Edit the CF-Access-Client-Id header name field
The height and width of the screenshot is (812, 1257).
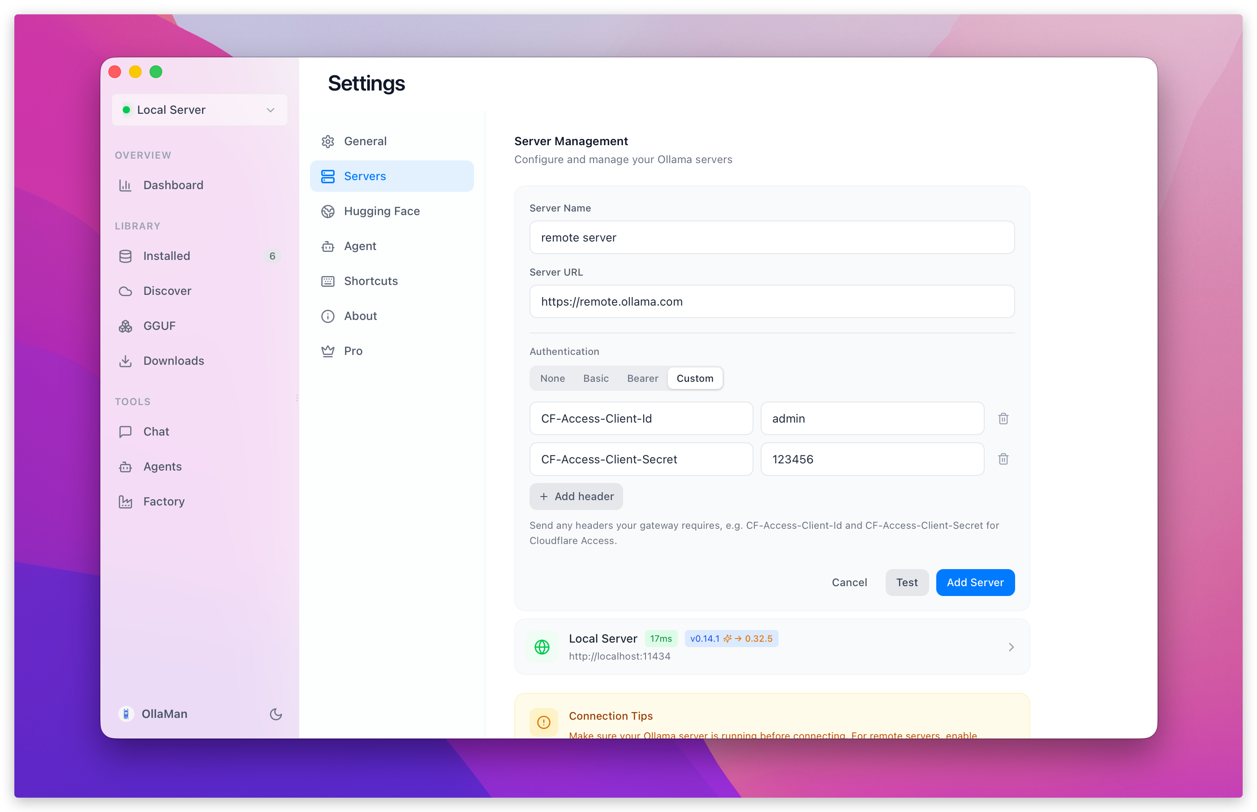click(x=641, y=419)
